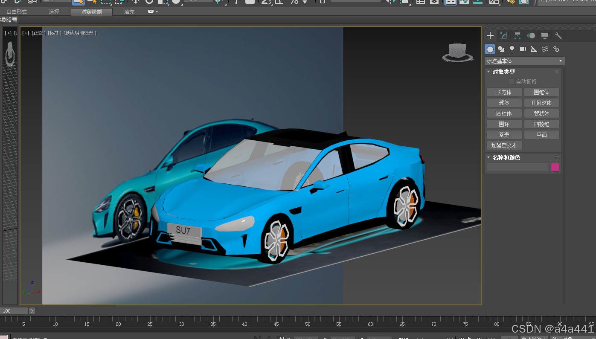Image resolution: width=596 pixels, height=339 pixels.
Task: Select the Cameras category icon
Action: pyautogui.click(x=523, y=49)
